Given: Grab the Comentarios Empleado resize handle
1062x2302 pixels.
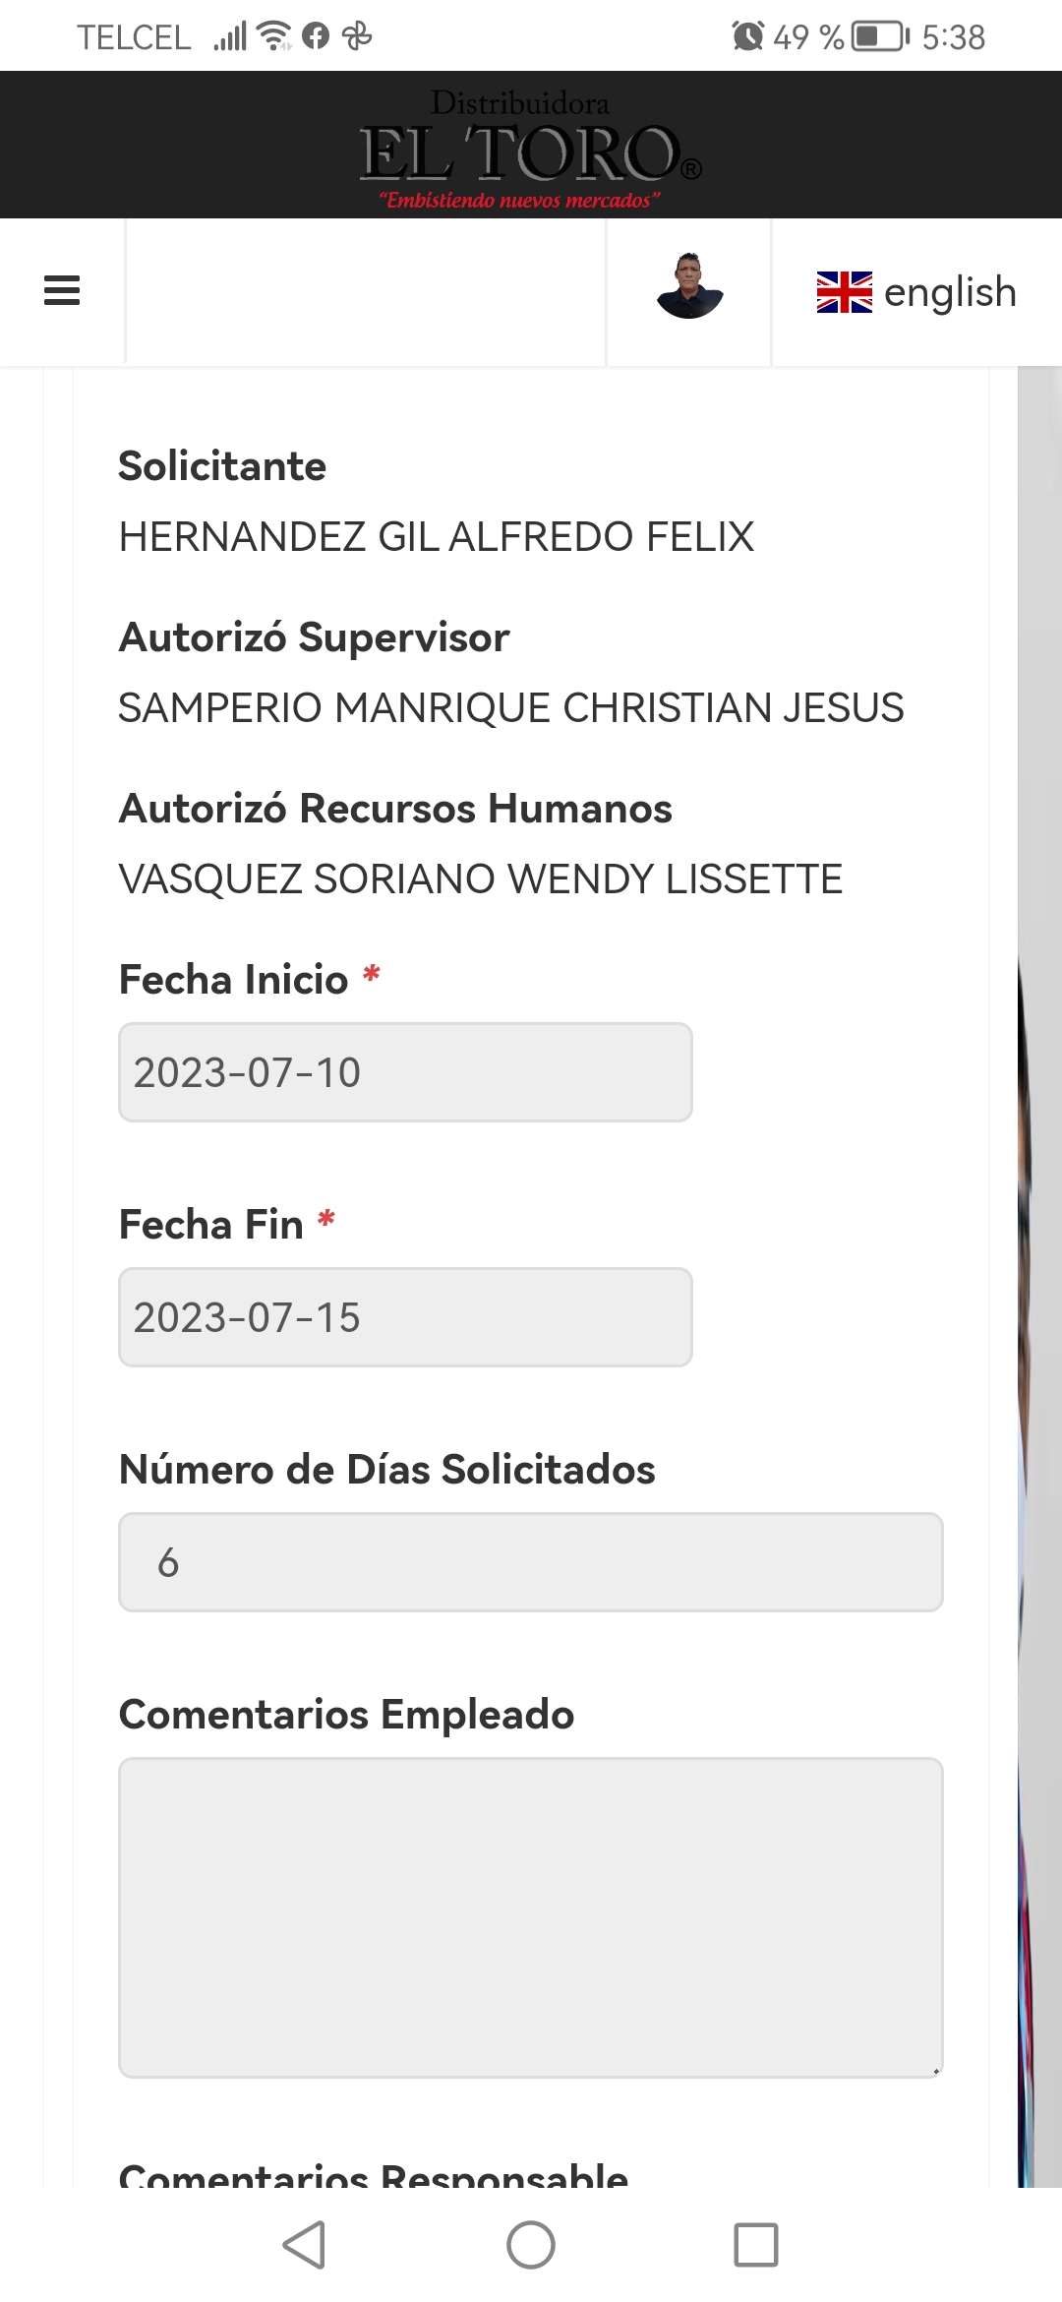Looking at the screenshot, I should (x=935, y=2070).
